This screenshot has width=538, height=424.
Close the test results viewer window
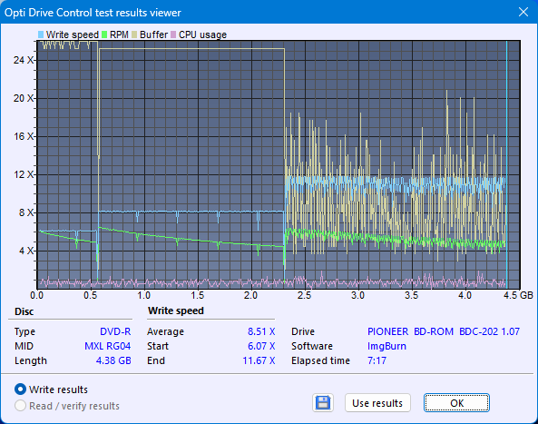coord(523,12)
